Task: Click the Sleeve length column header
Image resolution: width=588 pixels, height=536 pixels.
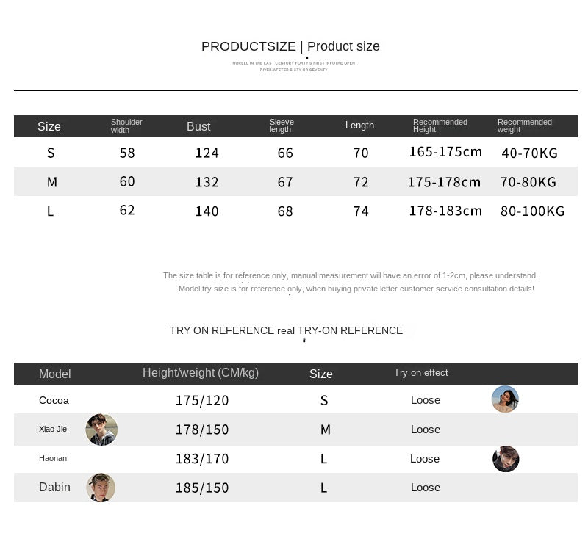Action: tap(282, 126)
